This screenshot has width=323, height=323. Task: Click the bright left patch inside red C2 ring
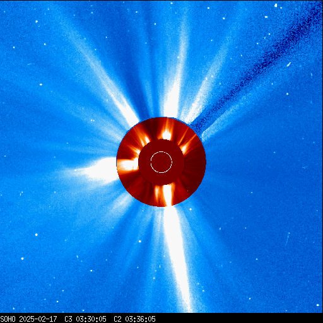[127, 165]
